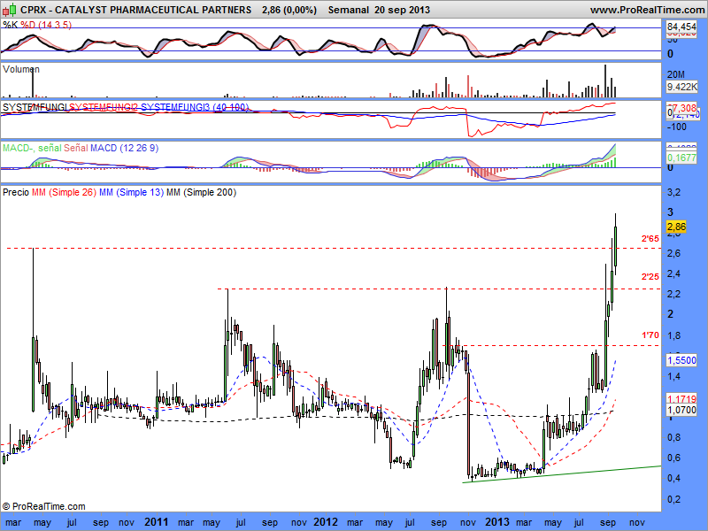Click the 1,1719 red moving average value
Image resolution: width=708 pixels, height=531 pixels.
(681, 399)
